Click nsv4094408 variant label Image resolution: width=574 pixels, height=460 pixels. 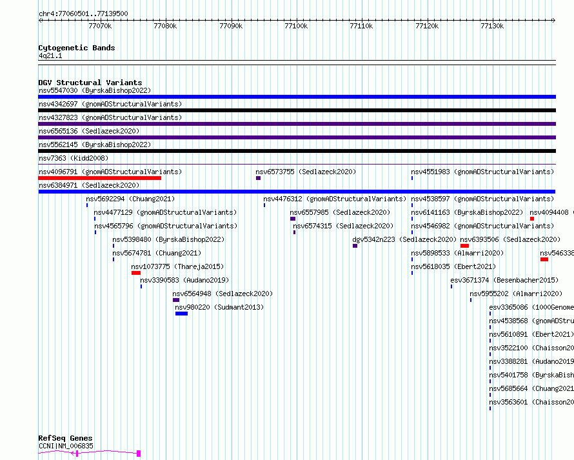(551, 212)
